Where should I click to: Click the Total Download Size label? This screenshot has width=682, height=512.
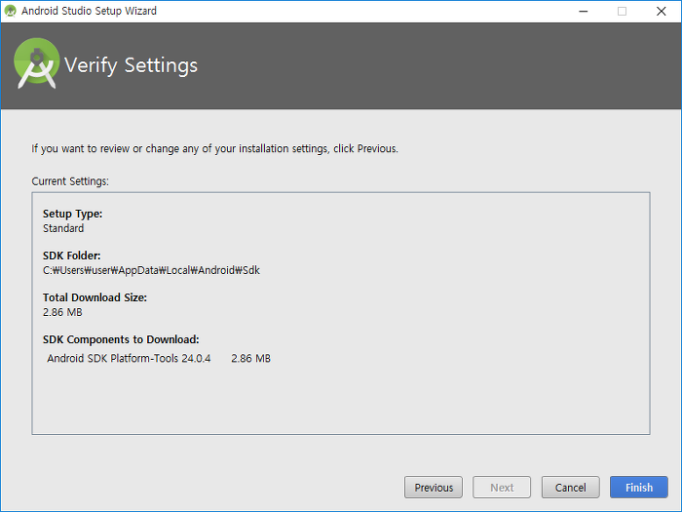(x=95, y=297)
